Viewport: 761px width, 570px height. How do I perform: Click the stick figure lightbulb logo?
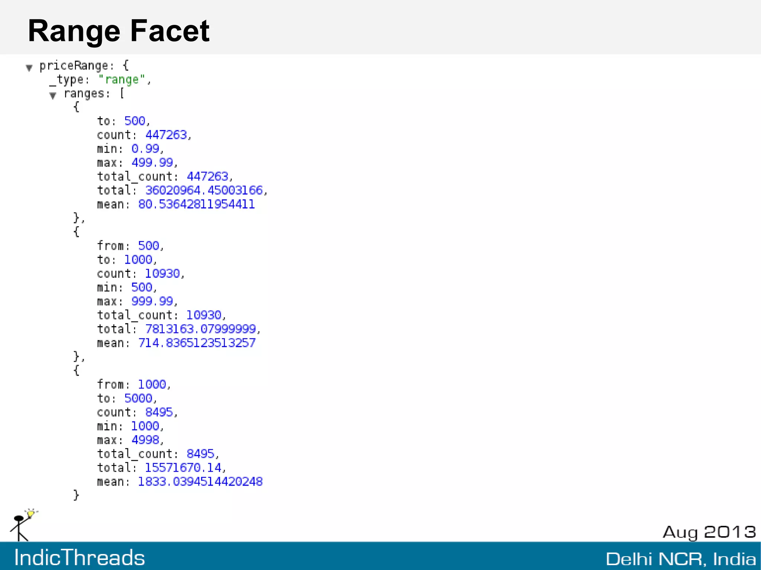tap(23, 525)
